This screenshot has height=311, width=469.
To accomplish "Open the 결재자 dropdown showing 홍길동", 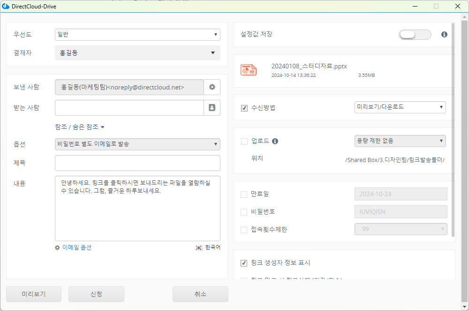I will click(137, 53).
